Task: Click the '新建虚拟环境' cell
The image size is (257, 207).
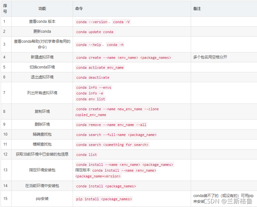Action: tap(42, 57)
